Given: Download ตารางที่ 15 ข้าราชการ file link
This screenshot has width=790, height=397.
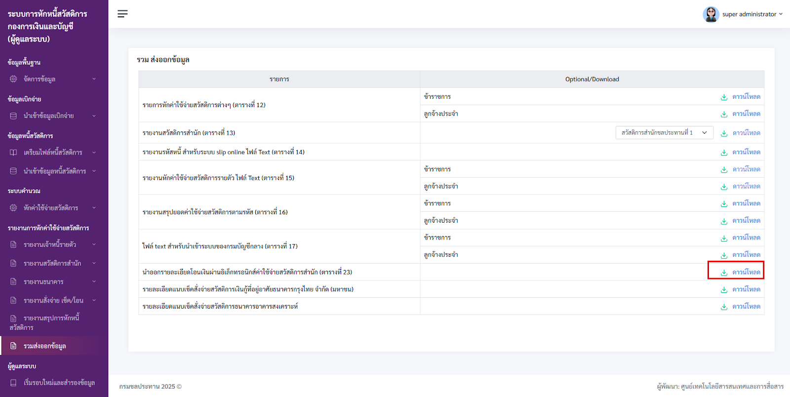Looking at the screenshot, I should pyautogui.click(x=746, y=169).
